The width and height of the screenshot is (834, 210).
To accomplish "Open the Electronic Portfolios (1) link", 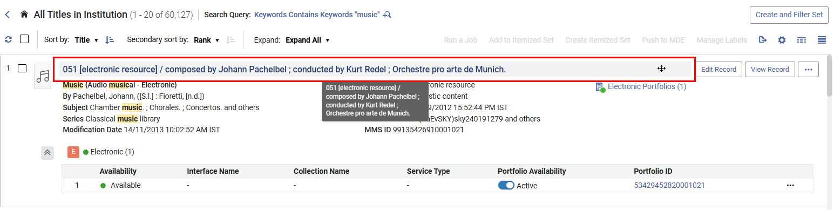I will (647, 86).
